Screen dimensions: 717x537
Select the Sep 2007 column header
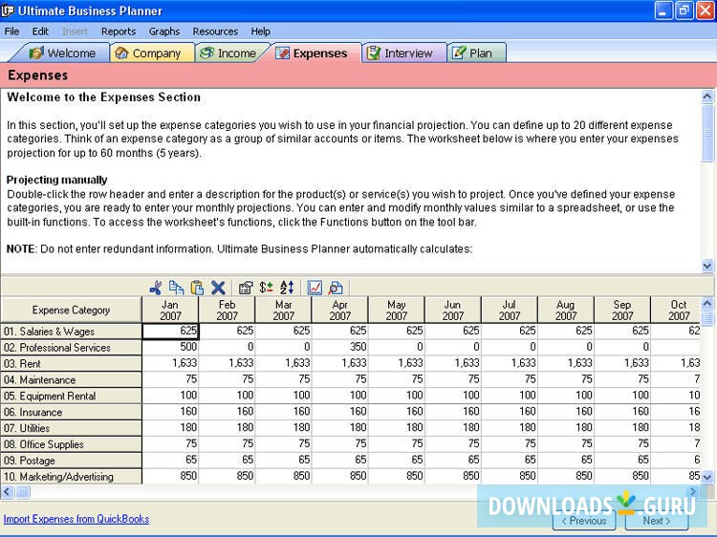pos(622,310)
